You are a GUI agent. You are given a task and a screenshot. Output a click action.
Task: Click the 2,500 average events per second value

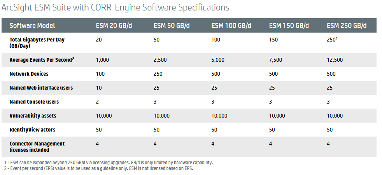[x=160, y=60]
